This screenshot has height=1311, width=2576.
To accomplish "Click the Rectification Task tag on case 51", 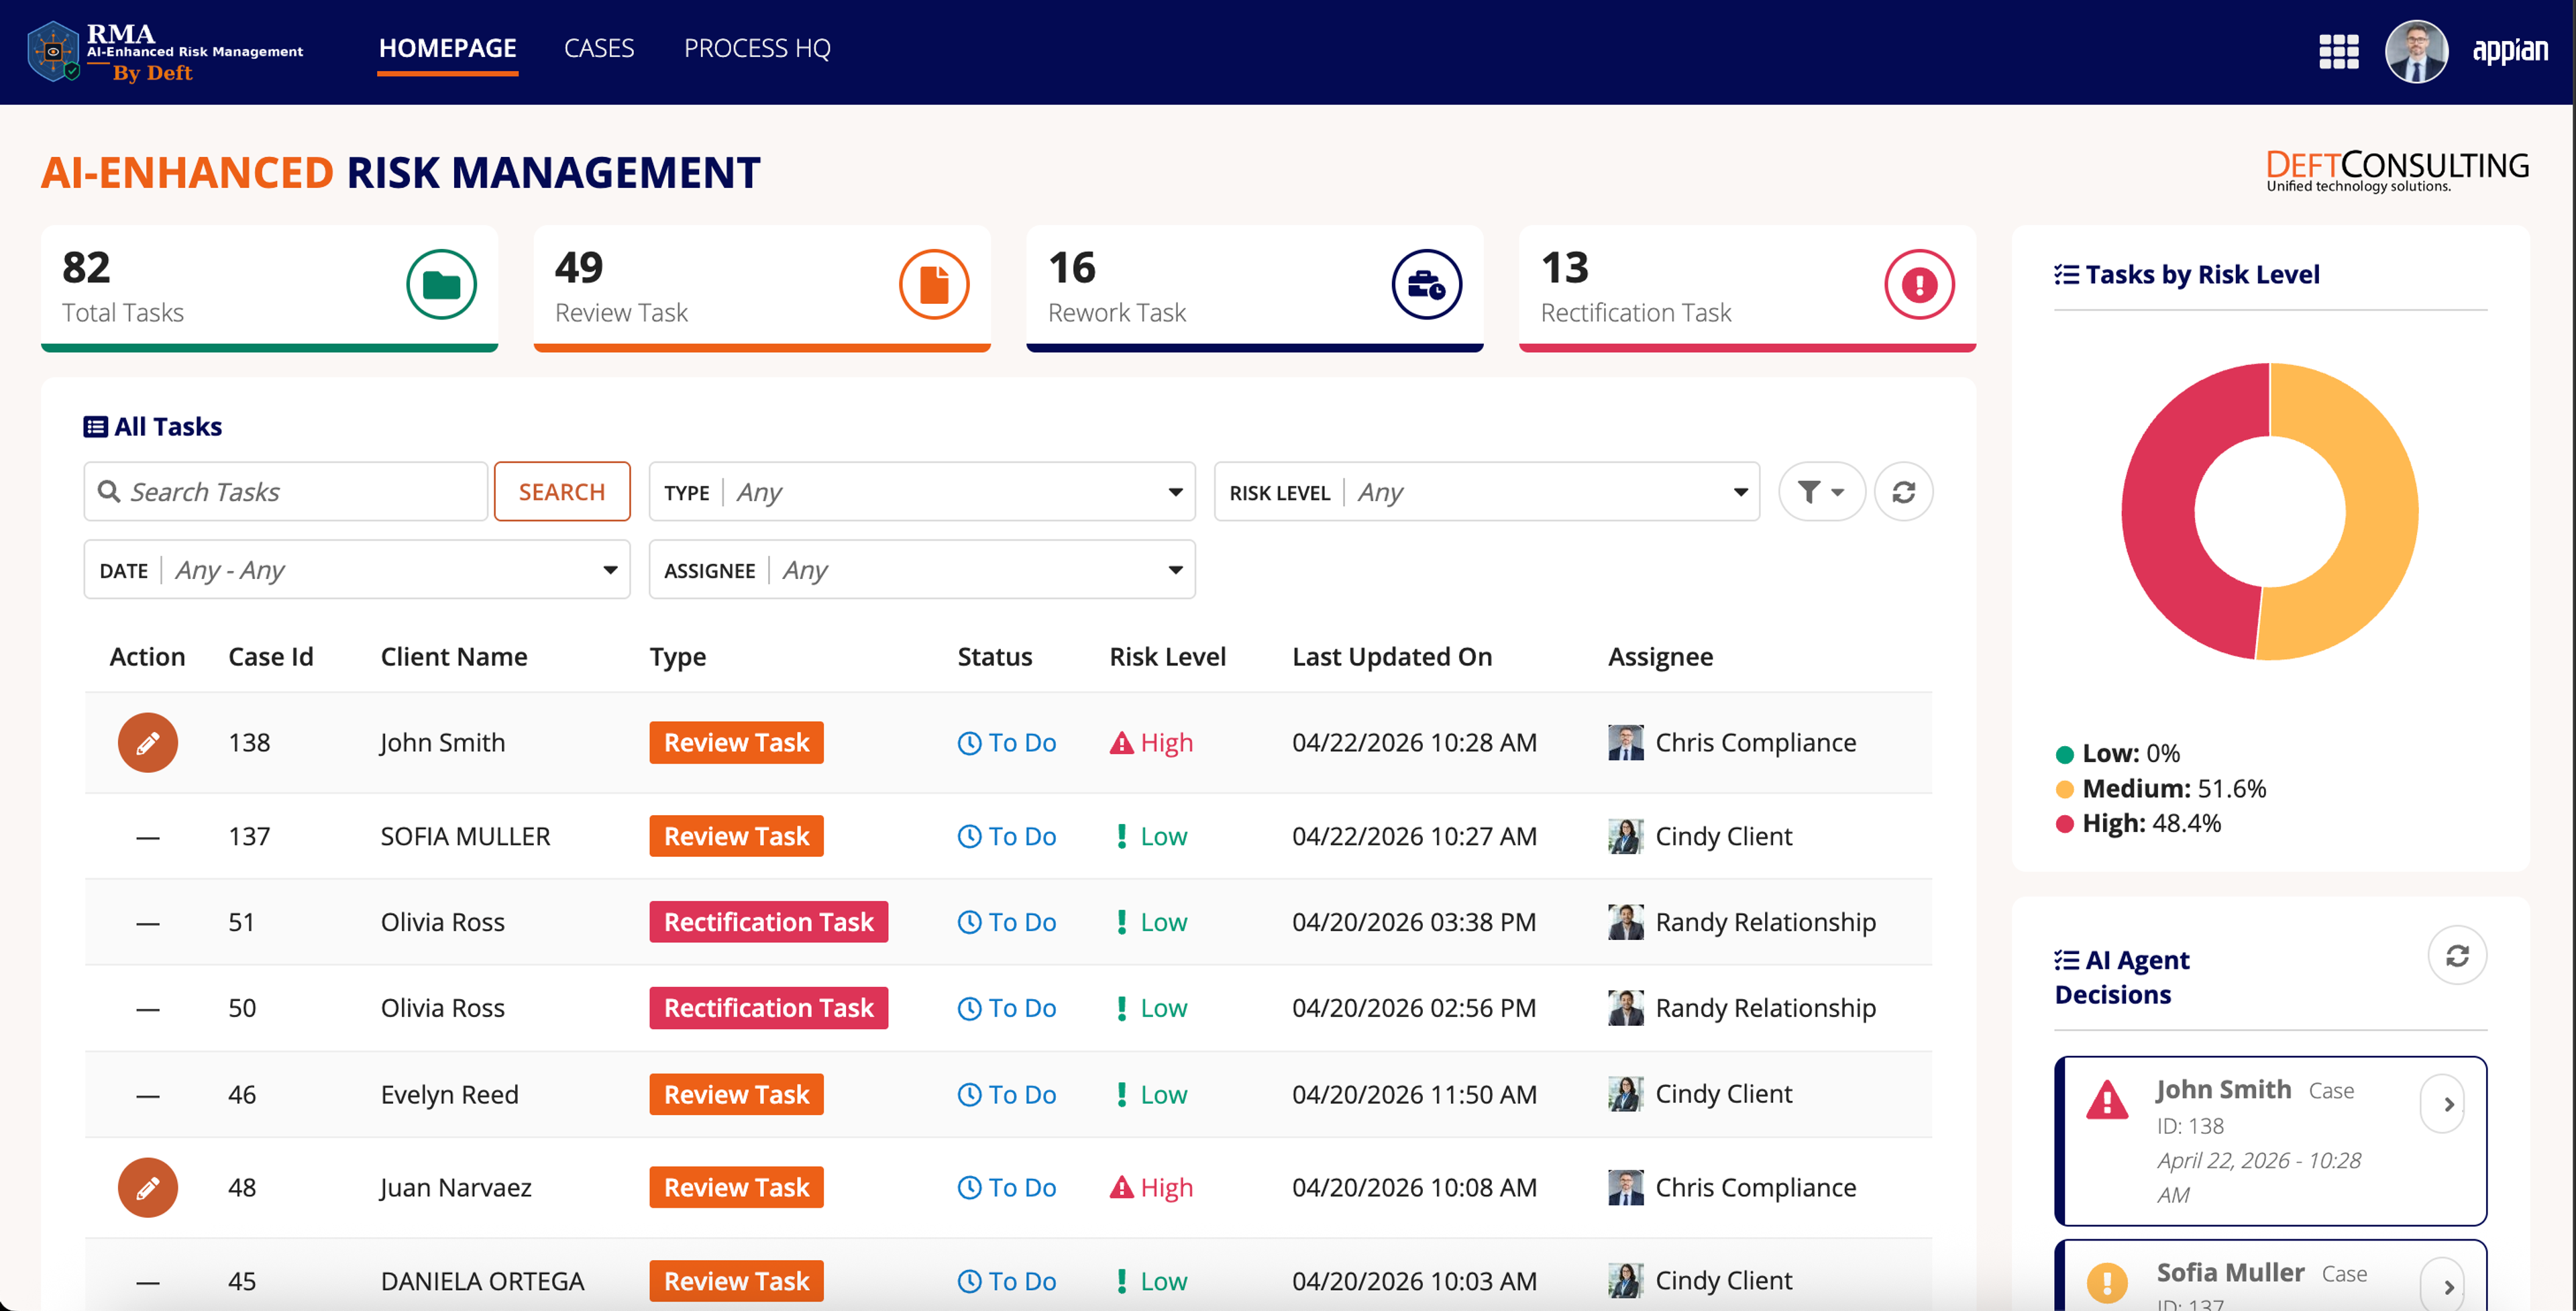I will pyautogui.click(x=769, y=922).
